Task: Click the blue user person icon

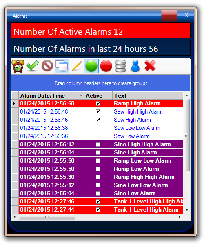Action: [x=135, y=66]
